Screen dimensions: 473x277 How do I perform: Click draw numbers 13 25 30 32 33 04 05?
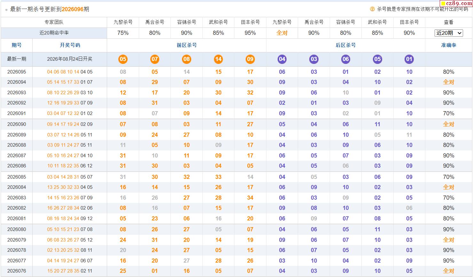(x=70, y=187)
